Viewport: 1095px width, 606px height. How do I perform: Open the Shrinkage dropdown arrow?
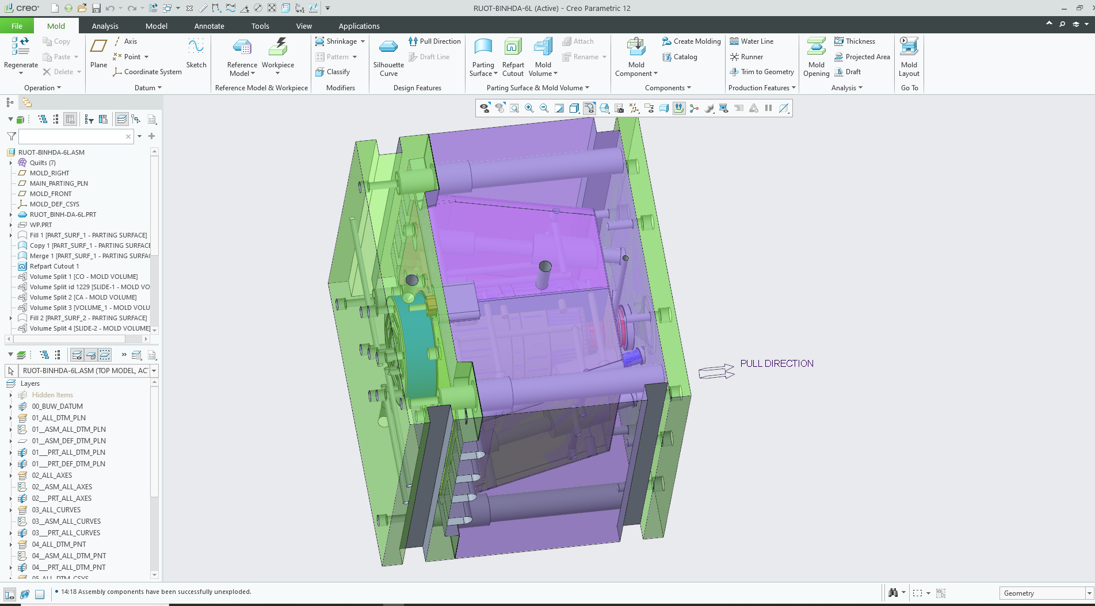(x=363, y=41)
